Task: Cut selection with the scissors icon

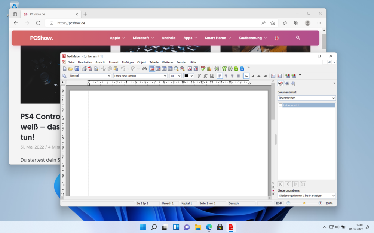Action: tap(104, 69)
